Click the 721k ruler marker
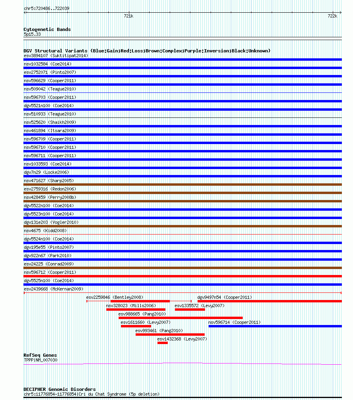Image resolution: width=353 pixels, height=400 pixels. click(x=129, y=16)
